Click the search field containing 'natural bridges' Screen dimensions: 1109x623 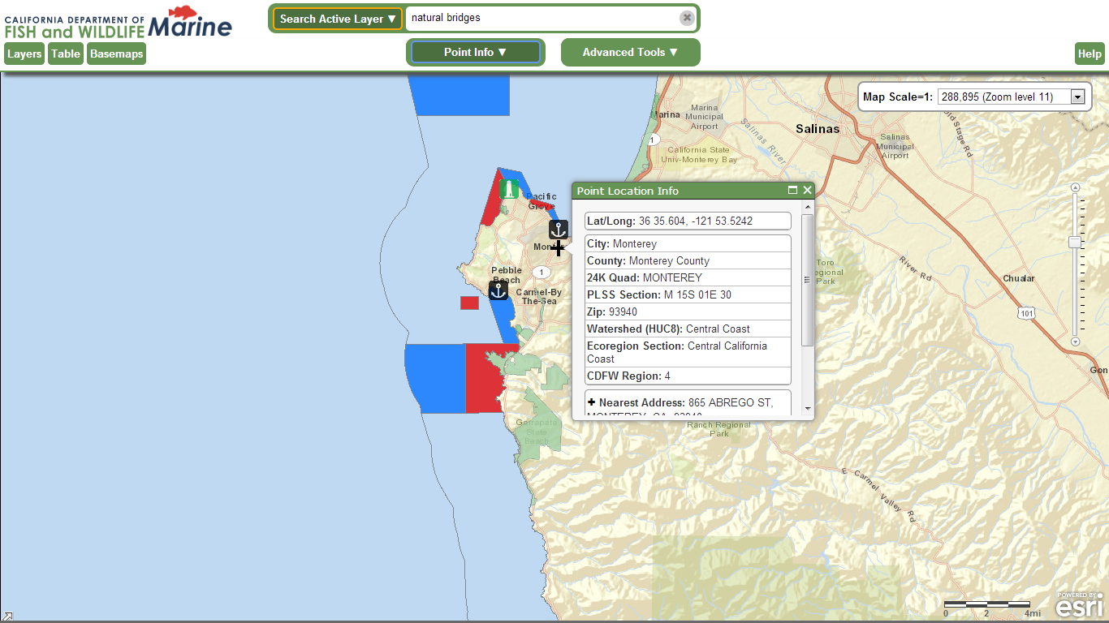541,18
